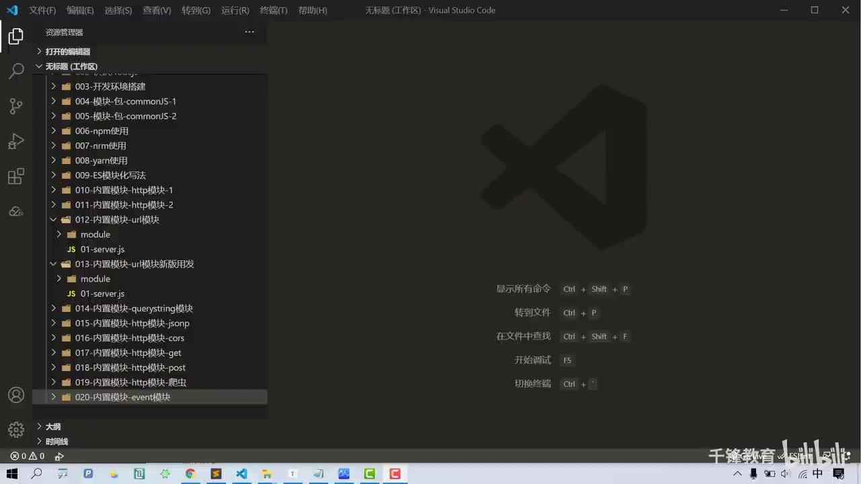Expand the 大纲 section
Screen dimensions: 861x484
(x=149, y=427)
